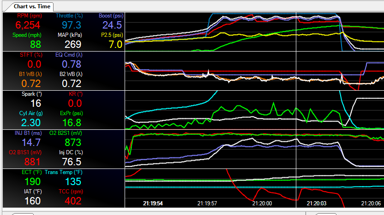Click the 21:20:06 time axis marker
The image size is (384, 215).
click(x=371, y=203)
